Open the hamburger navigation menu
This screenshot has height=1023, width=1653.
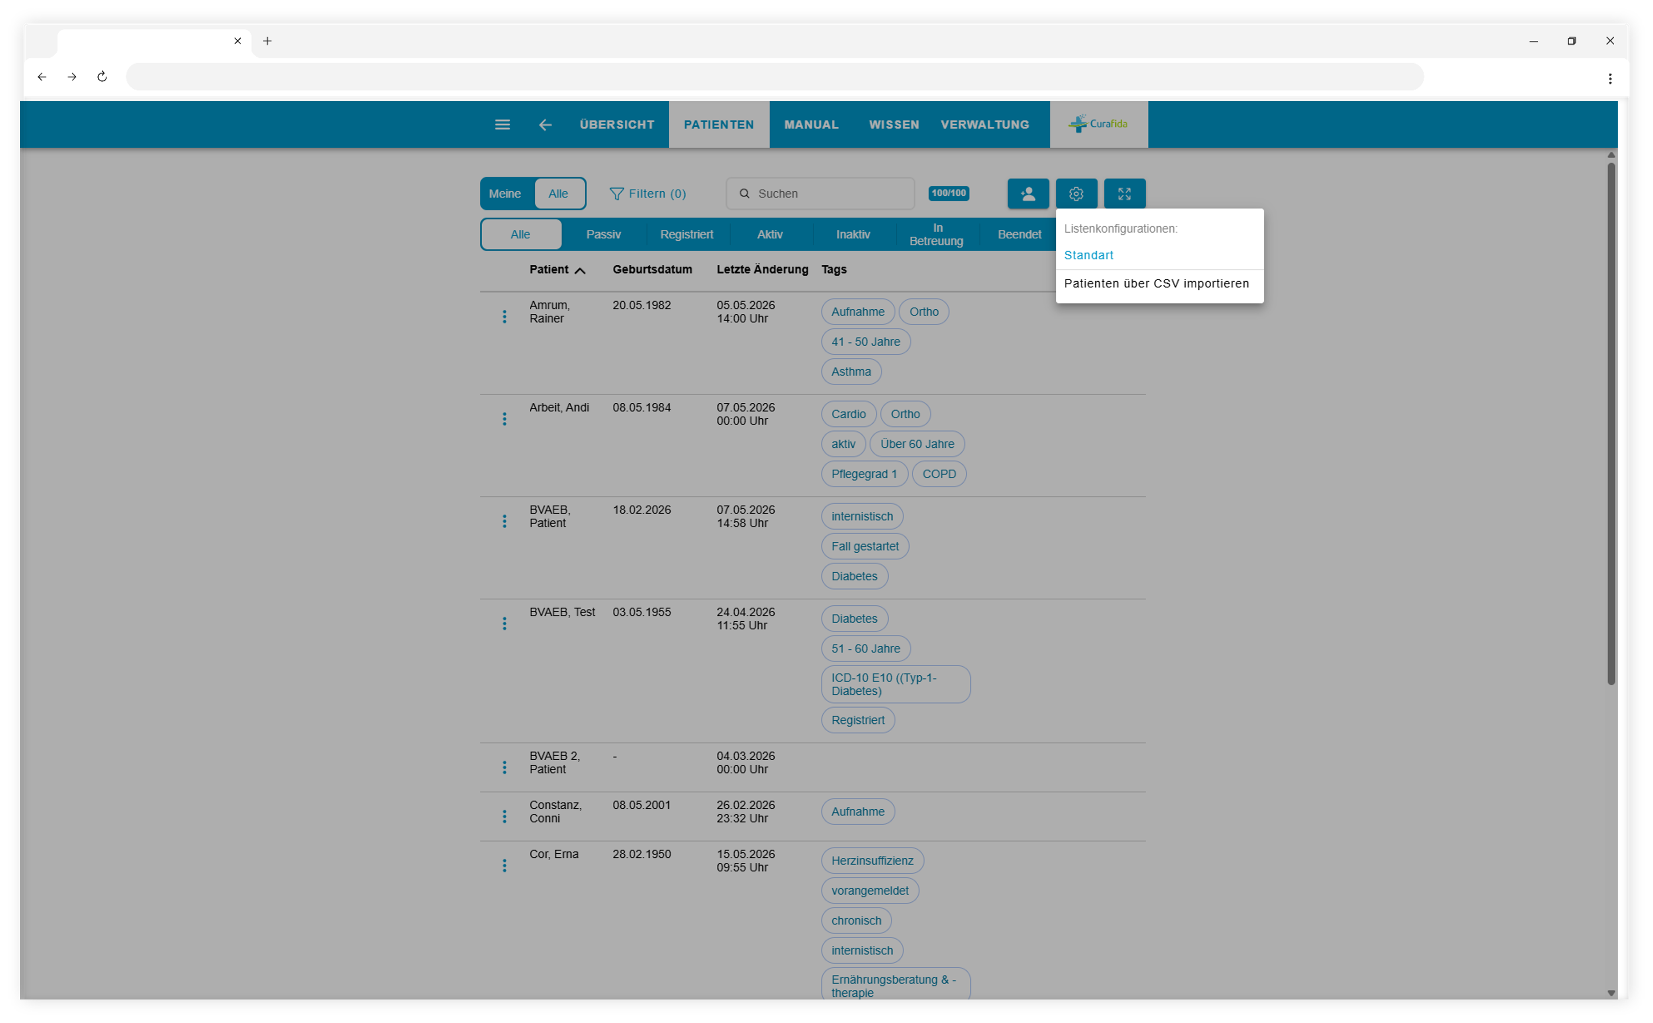(x=502, y=125)
